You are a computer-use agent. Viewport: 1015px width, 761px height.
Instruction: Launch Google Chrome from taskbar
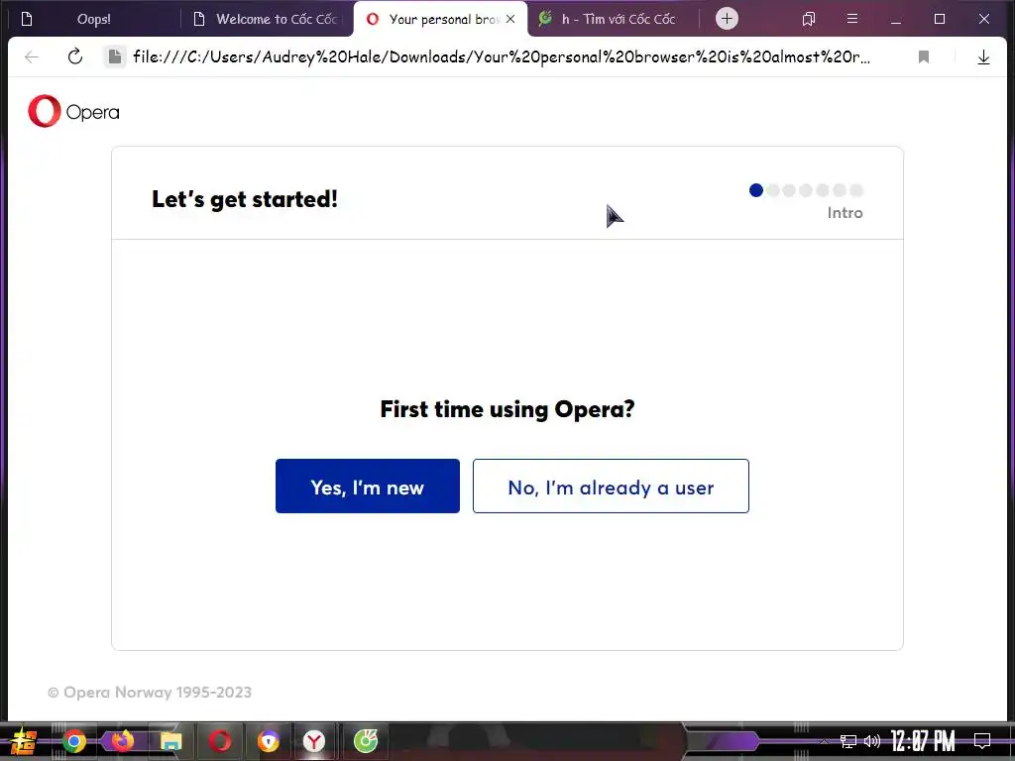(x=73, y=741)
